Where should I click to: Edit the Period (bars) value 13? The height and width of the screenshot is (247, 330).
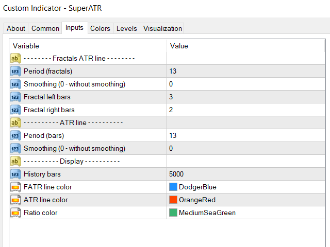246,135
